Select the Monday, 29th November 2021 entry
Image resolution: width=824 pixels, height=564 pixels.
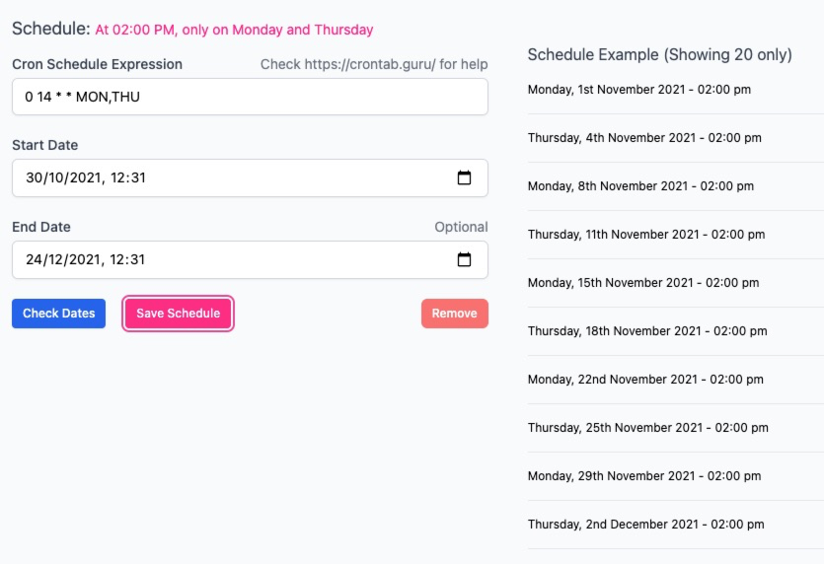click(x=644, y=476)
